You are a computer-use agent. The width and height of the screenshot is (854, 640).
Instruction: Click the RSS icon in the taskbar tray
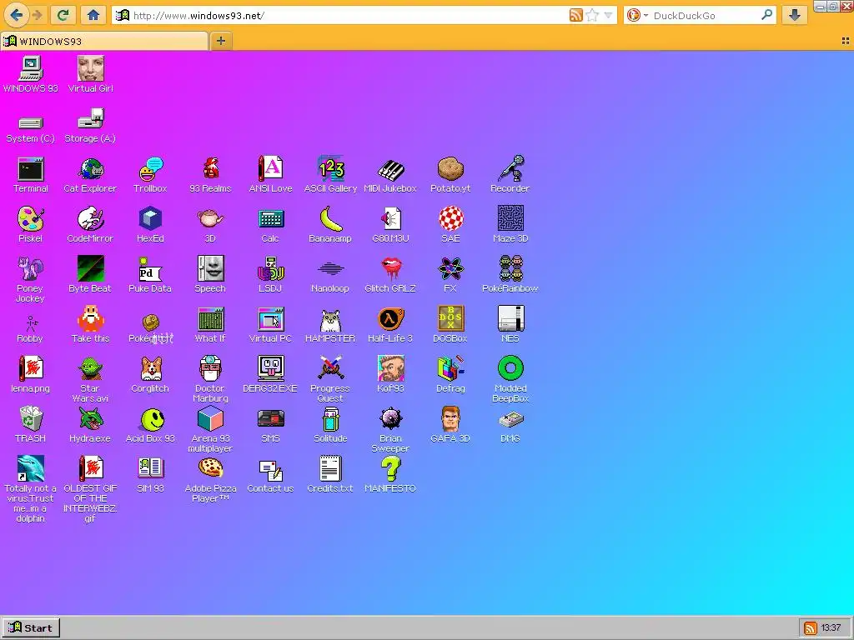pos(811,628)
